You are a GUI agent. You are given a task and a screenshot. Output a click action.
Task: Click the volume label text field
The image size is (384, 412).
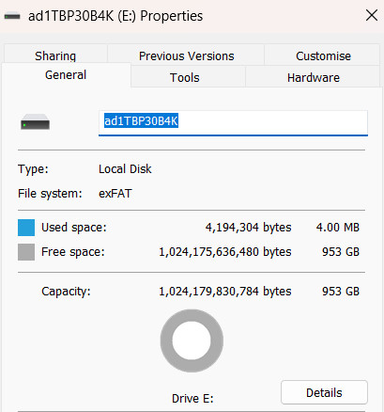(233, 123)
